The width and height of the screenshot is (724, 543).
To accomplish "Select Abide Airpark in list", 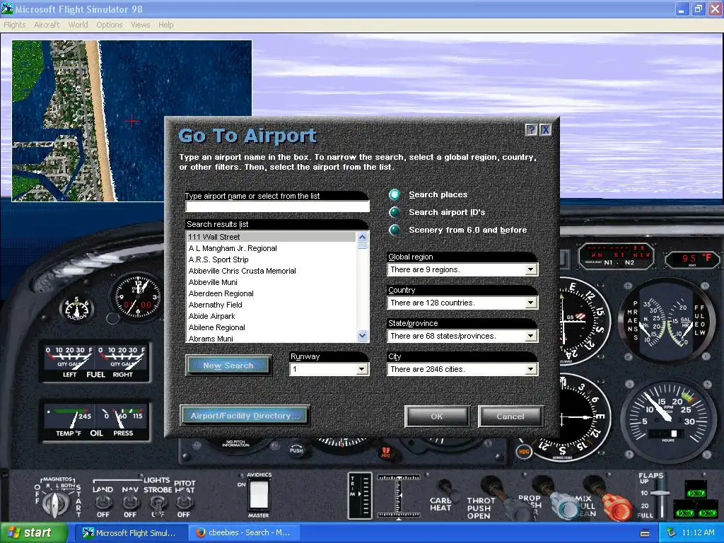I will (271, 316).
